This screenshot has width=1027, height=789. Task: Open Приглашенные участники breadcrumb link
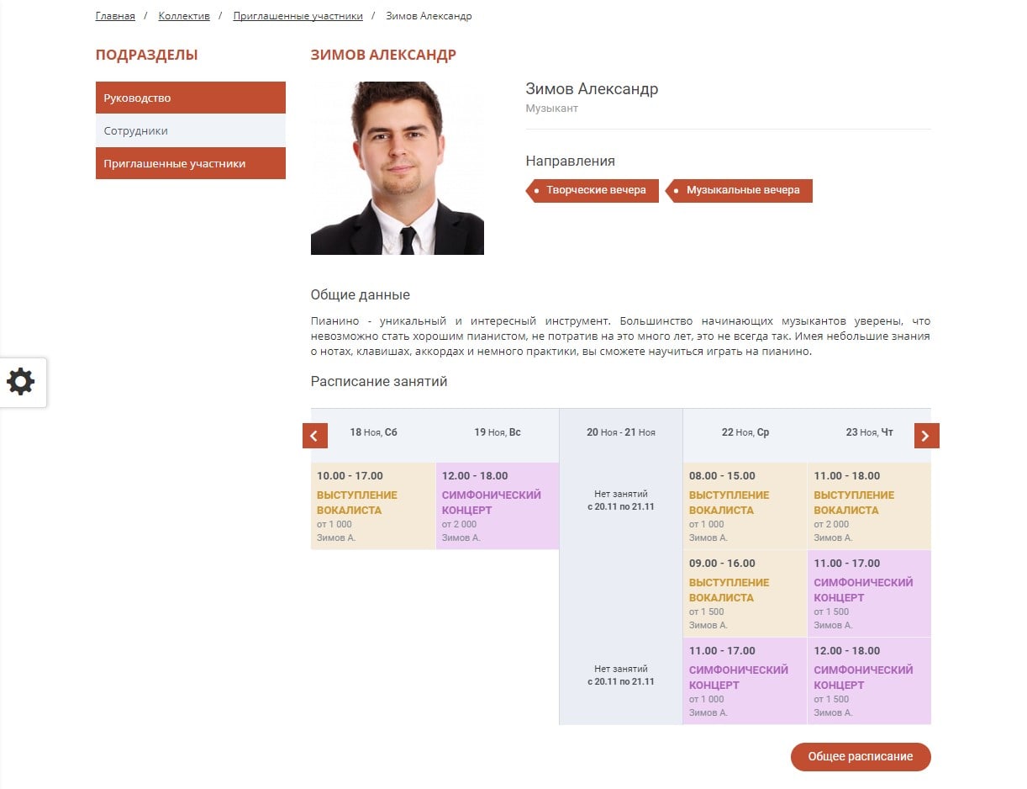[298, 16]
